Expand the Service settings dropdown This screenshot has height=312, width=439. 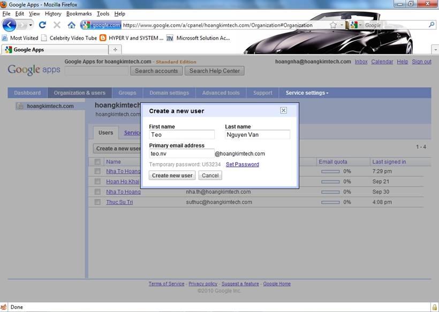pyautogui.click(x=307, y=93)
